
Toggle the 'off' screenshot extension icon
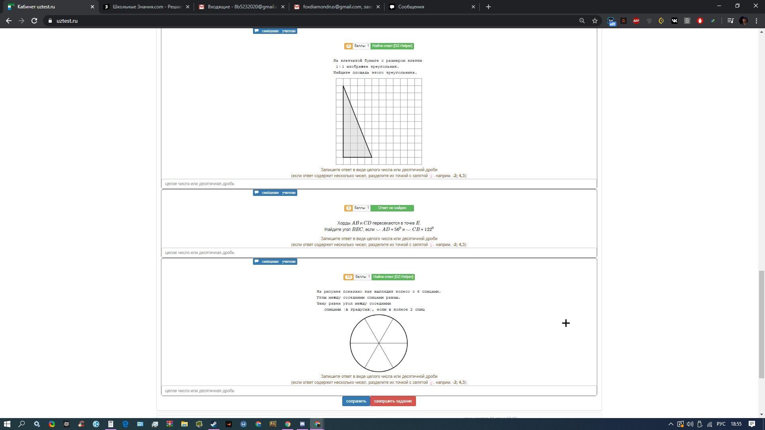click(x=611, y=21)
